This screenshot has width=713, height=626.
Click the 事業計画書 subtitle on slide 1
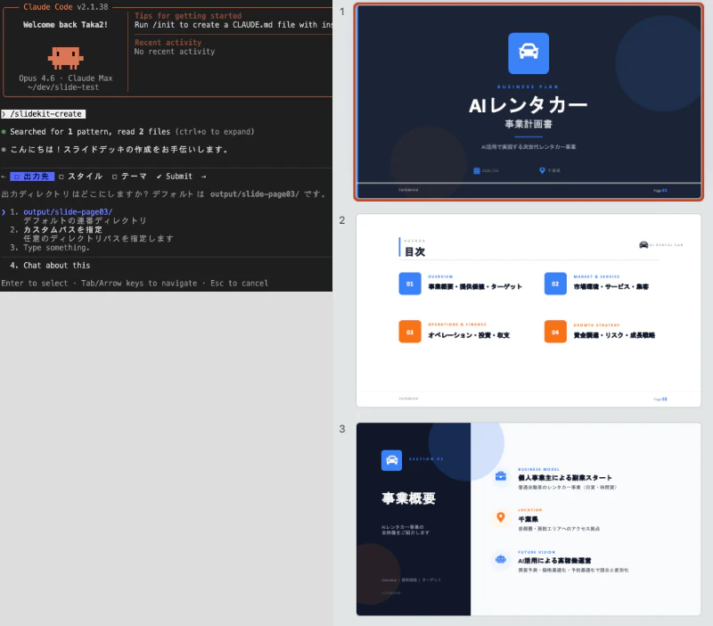coord(529,124)
